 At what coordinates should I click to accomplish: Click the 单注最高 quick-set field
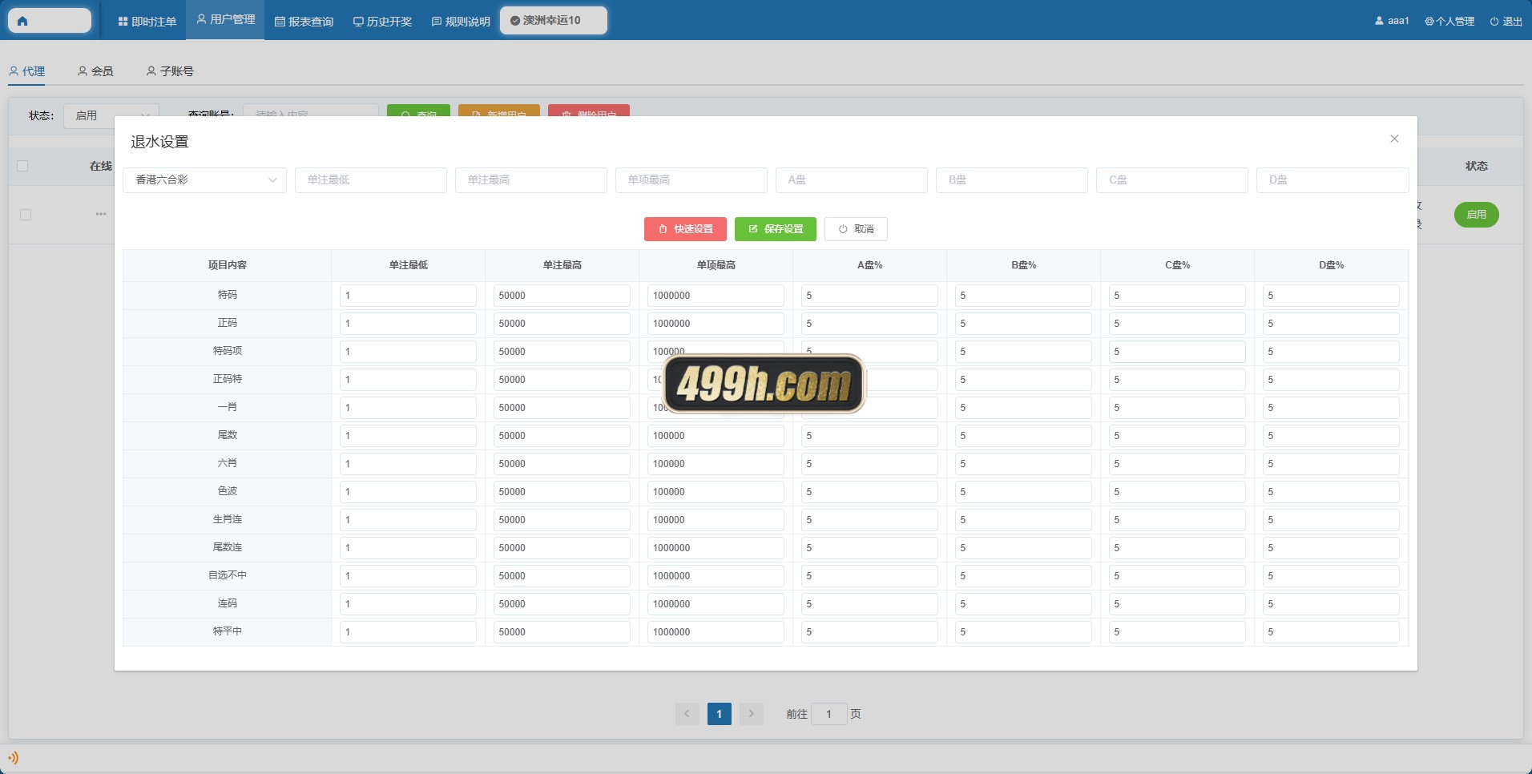pos(530,180)
